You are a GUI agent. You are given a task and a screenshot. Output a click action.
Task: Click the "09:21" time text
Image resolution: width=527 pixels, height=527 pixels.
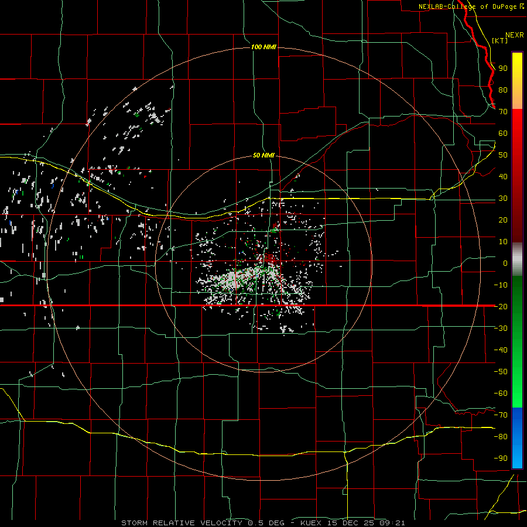pyautogui.click(x=392, y=523)
